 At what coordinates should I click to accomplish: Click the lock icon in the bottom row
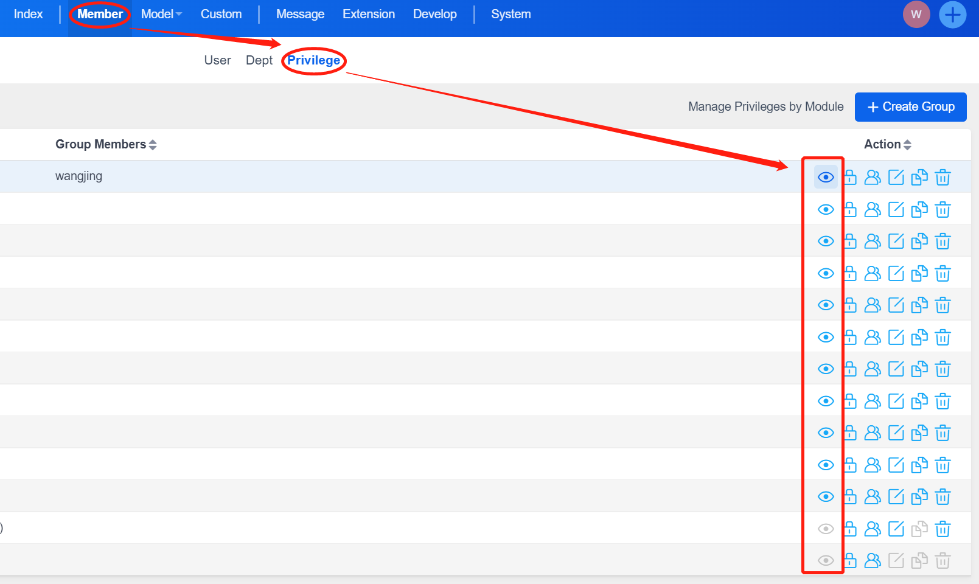850,560
